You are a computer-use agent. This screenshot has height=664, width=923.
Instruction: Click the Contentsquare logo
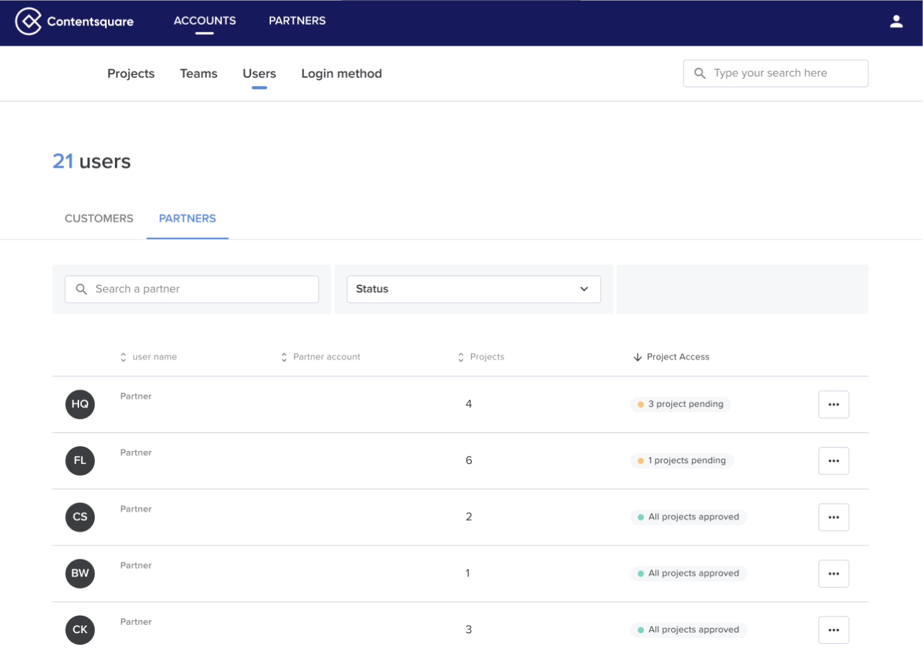click(x=74, y=21)
